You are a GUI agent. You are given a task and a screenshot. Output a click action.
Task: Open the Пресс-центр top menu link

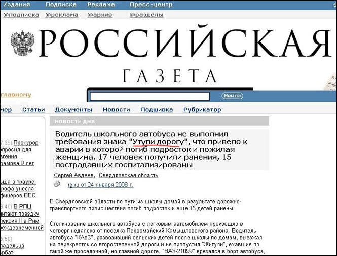151,4
